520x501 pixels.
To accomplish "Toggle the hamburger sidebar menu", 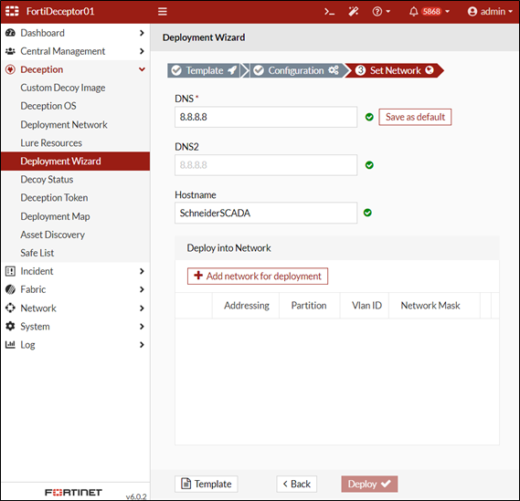I will [x=162, y=12].
